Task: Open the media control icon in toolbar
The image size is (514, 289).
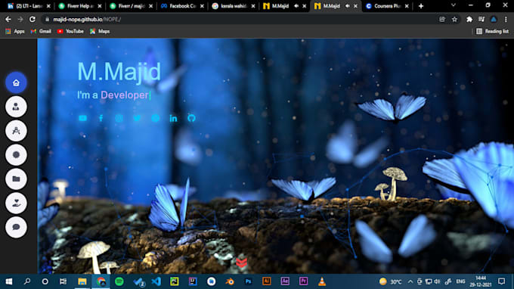Action: click(481, 20)
